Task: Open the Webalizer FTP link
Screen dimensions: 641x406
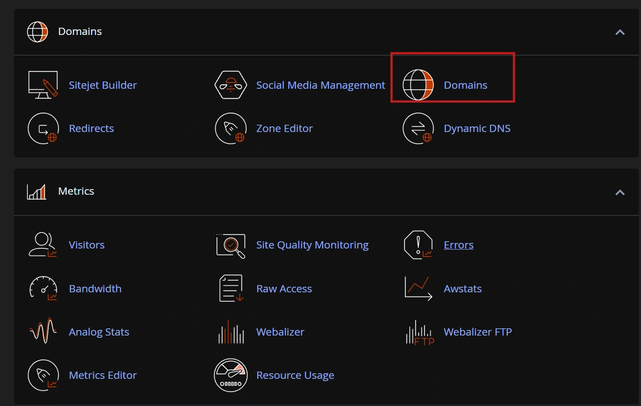Action: click(478, 332)
